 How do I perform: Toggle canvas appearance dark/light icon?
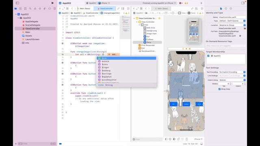[x=174, y=139]
